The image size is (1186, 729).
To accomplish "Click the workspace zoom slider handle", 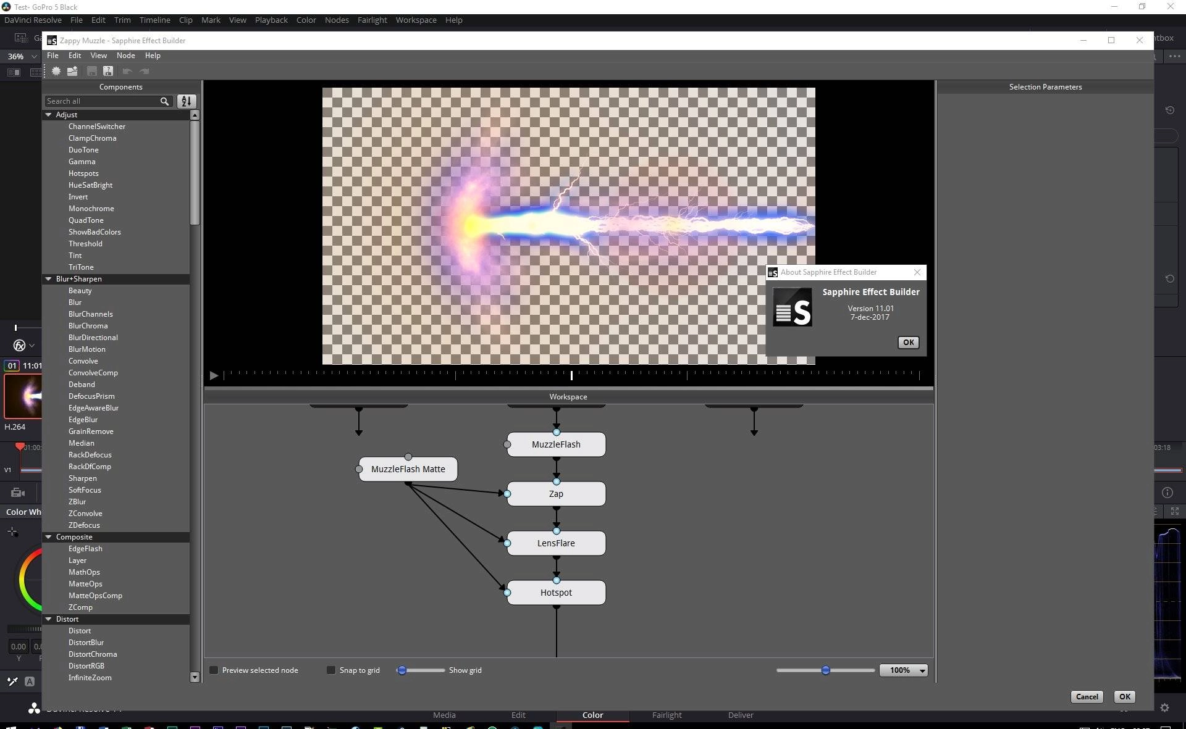I will point(825,670).
